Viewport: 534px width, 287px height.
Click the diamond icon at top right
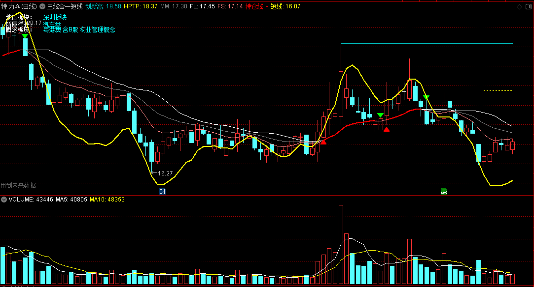(519, 6)
